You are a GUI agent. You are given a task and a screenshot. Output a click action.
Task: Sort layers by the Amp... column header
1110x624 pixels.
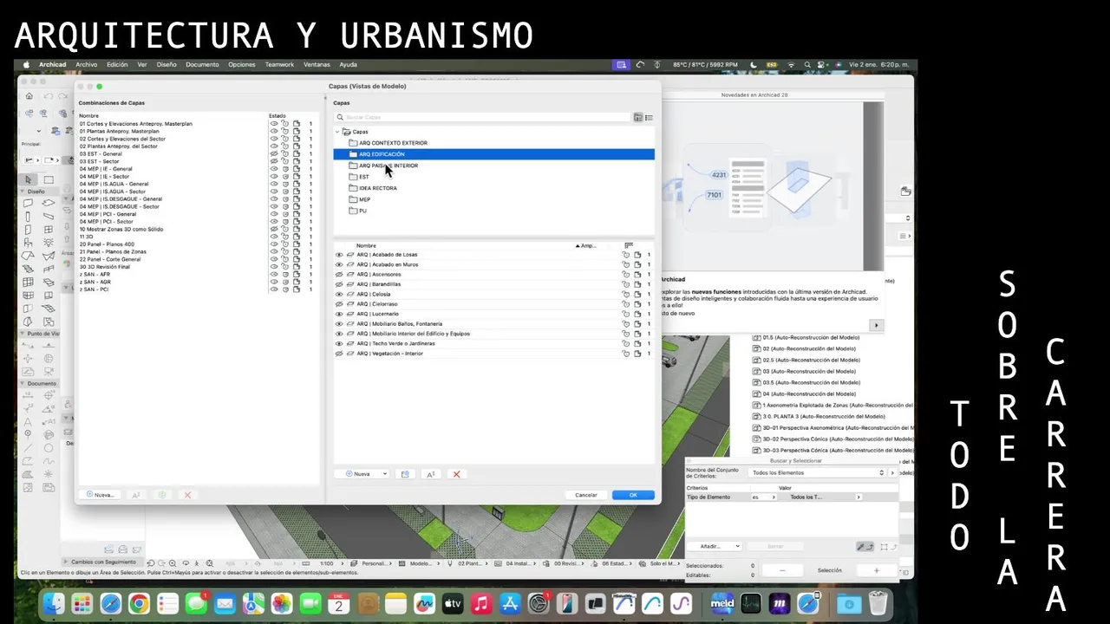(x=587, y=246)
